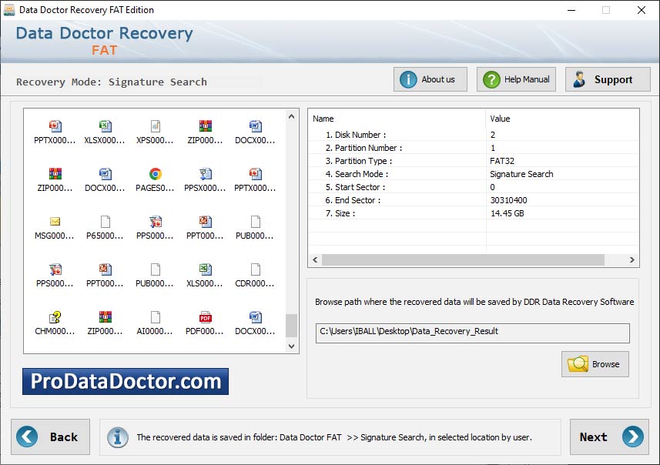Click inside the Data_Recovery_Result path field

click(472, 333)
